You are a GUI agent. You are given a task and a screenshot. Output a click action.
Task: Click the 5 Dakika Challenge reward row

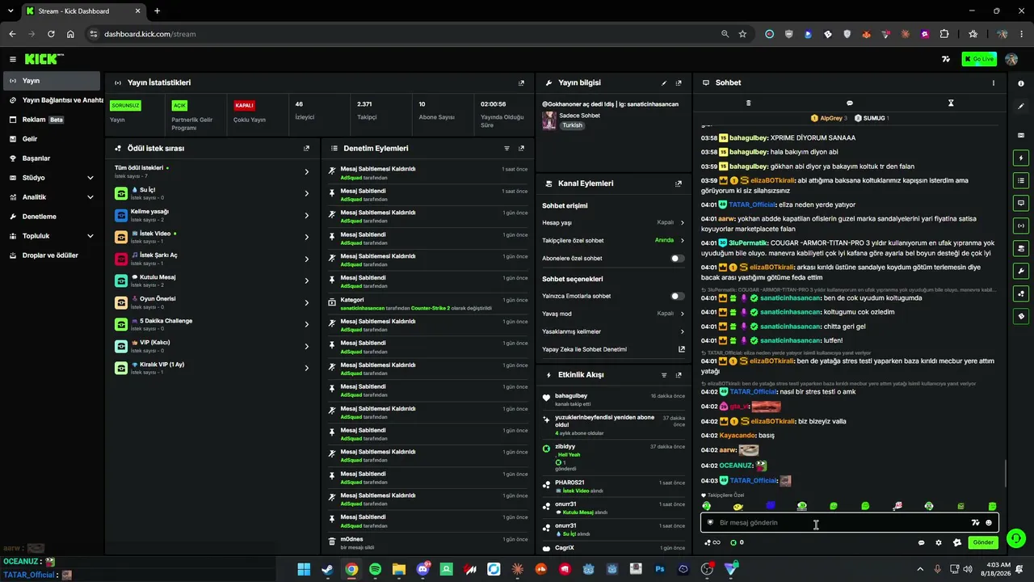coord(212,324)
